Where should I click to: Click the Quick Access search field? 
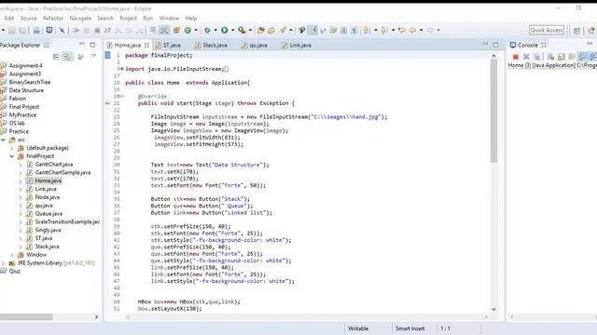point(547,30)
